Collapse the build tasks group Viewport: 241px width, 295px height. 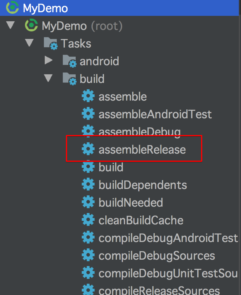coord(48,78)
